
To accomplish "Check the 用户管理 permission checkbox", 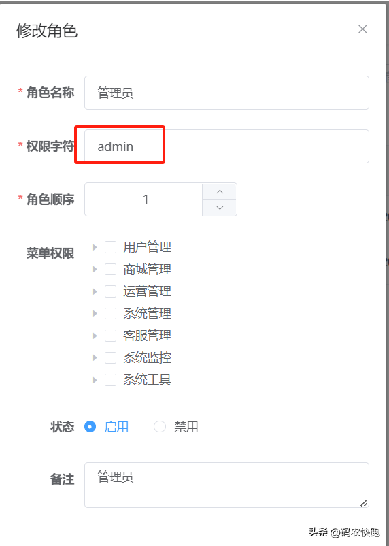I will click(111, 247).
